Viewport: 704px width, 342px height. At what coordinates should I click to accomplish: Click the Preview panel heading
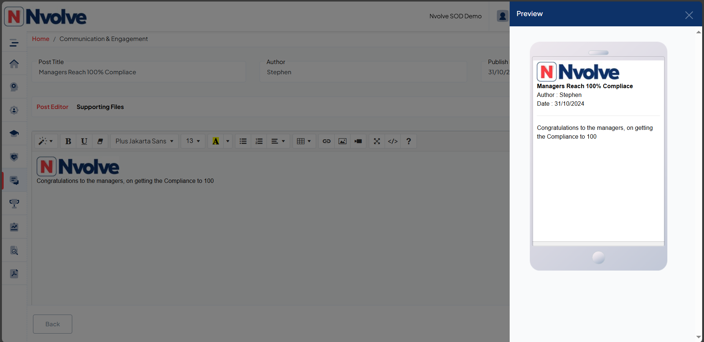[529, 14]
